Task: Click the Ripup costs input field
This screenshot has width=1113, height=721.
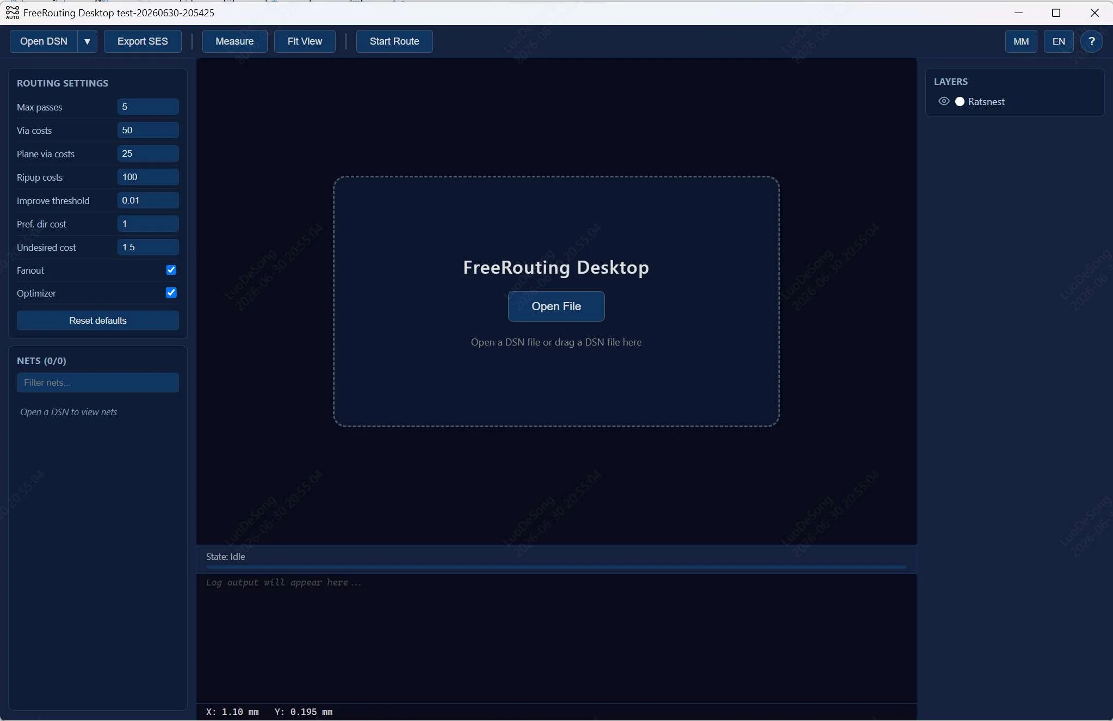Action: coord(148,177)
